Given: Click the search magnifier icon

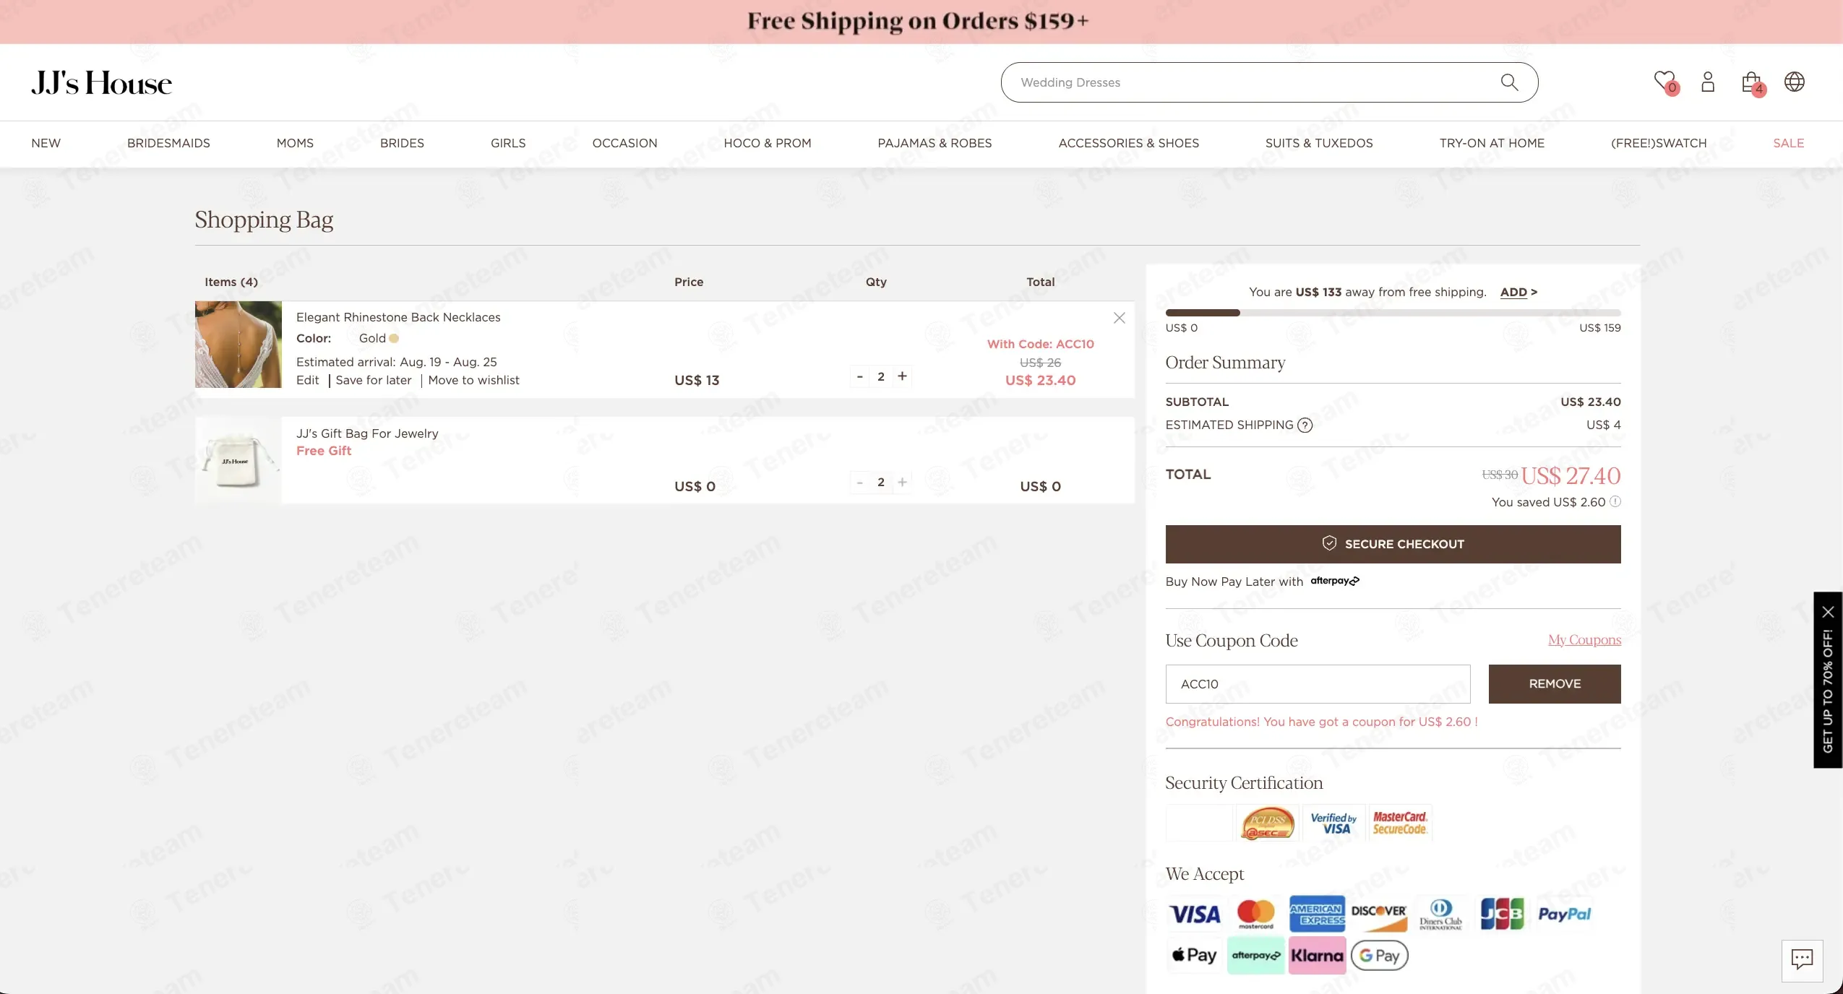Looking at the screenshot, I should coord(1509,82).
